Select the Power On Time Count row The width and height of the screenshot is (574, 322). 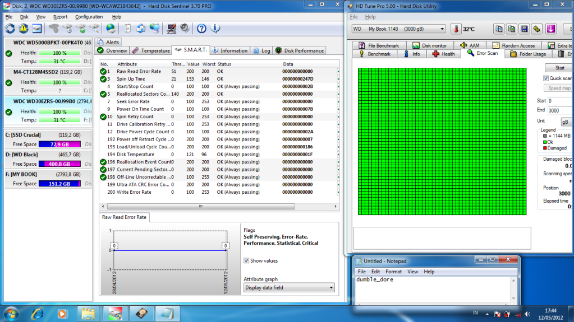click(218, 109)
